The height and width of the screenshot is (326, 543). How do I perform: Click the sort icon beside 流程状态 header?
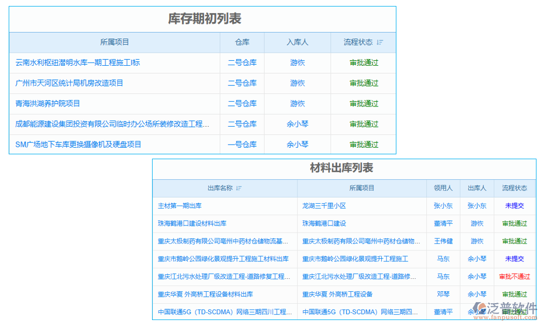click(380, 42)
